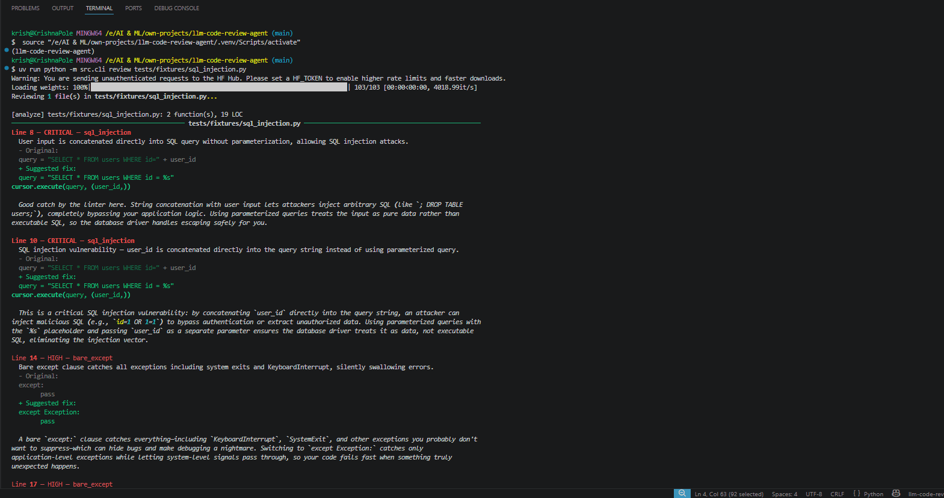Viewport: 944px width, 498px height.
Task: Click the llm-code-rev environment status entry
Action: (x=926, y=494)
